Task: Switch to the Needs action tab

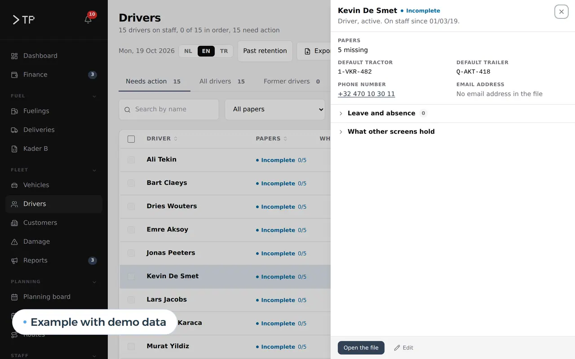Action: click(x=154, y=82)
